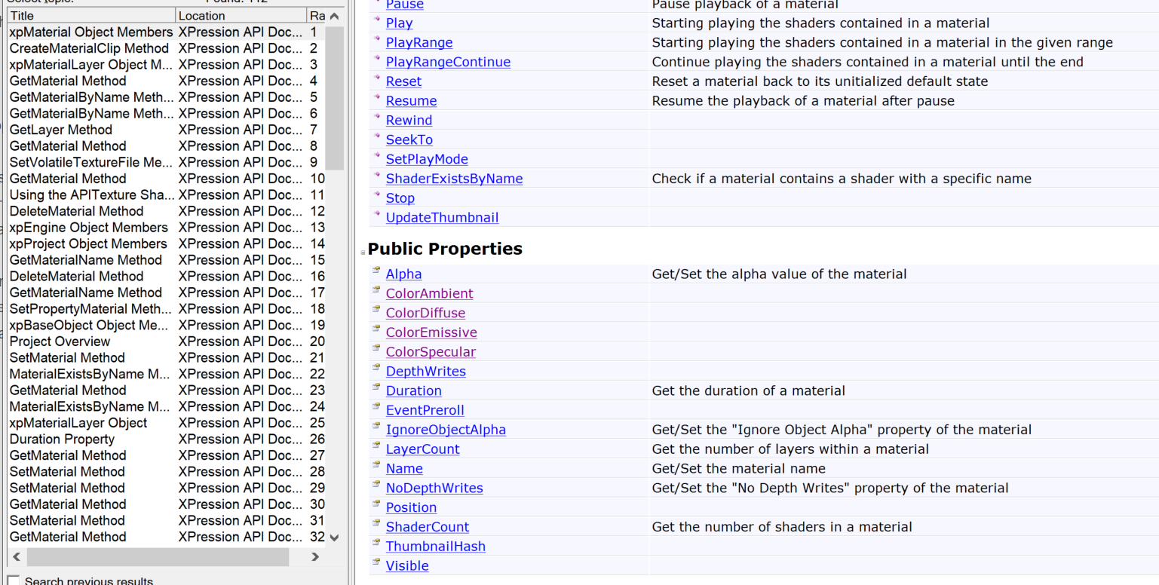Click the method icon next to Reset

click(377, 78)
